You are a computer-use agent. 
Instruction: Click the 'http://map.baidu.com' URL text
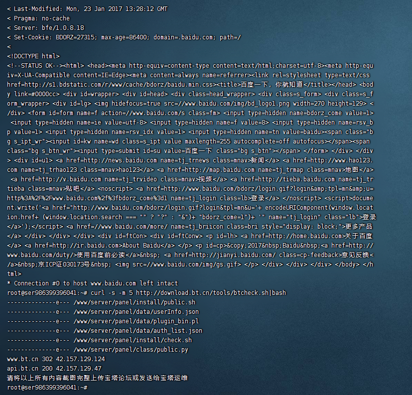[220, 170]
